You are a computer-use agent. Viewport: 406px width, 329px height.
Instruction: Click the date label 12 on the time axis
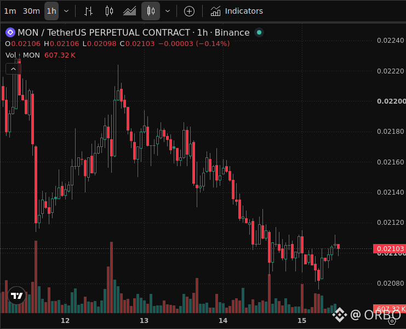(x=65, y=321)
